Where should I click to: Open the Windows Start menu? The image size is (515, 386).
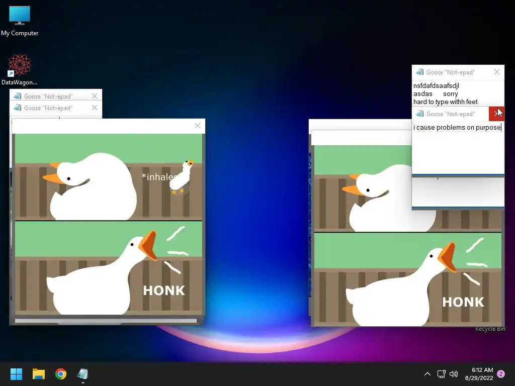pyautogui.click(x=16, y=374)
